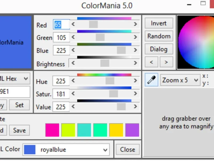This screenshot has height=161, width=214.
Task: Go to next color with > button
Action: click(x=166, y=62)
